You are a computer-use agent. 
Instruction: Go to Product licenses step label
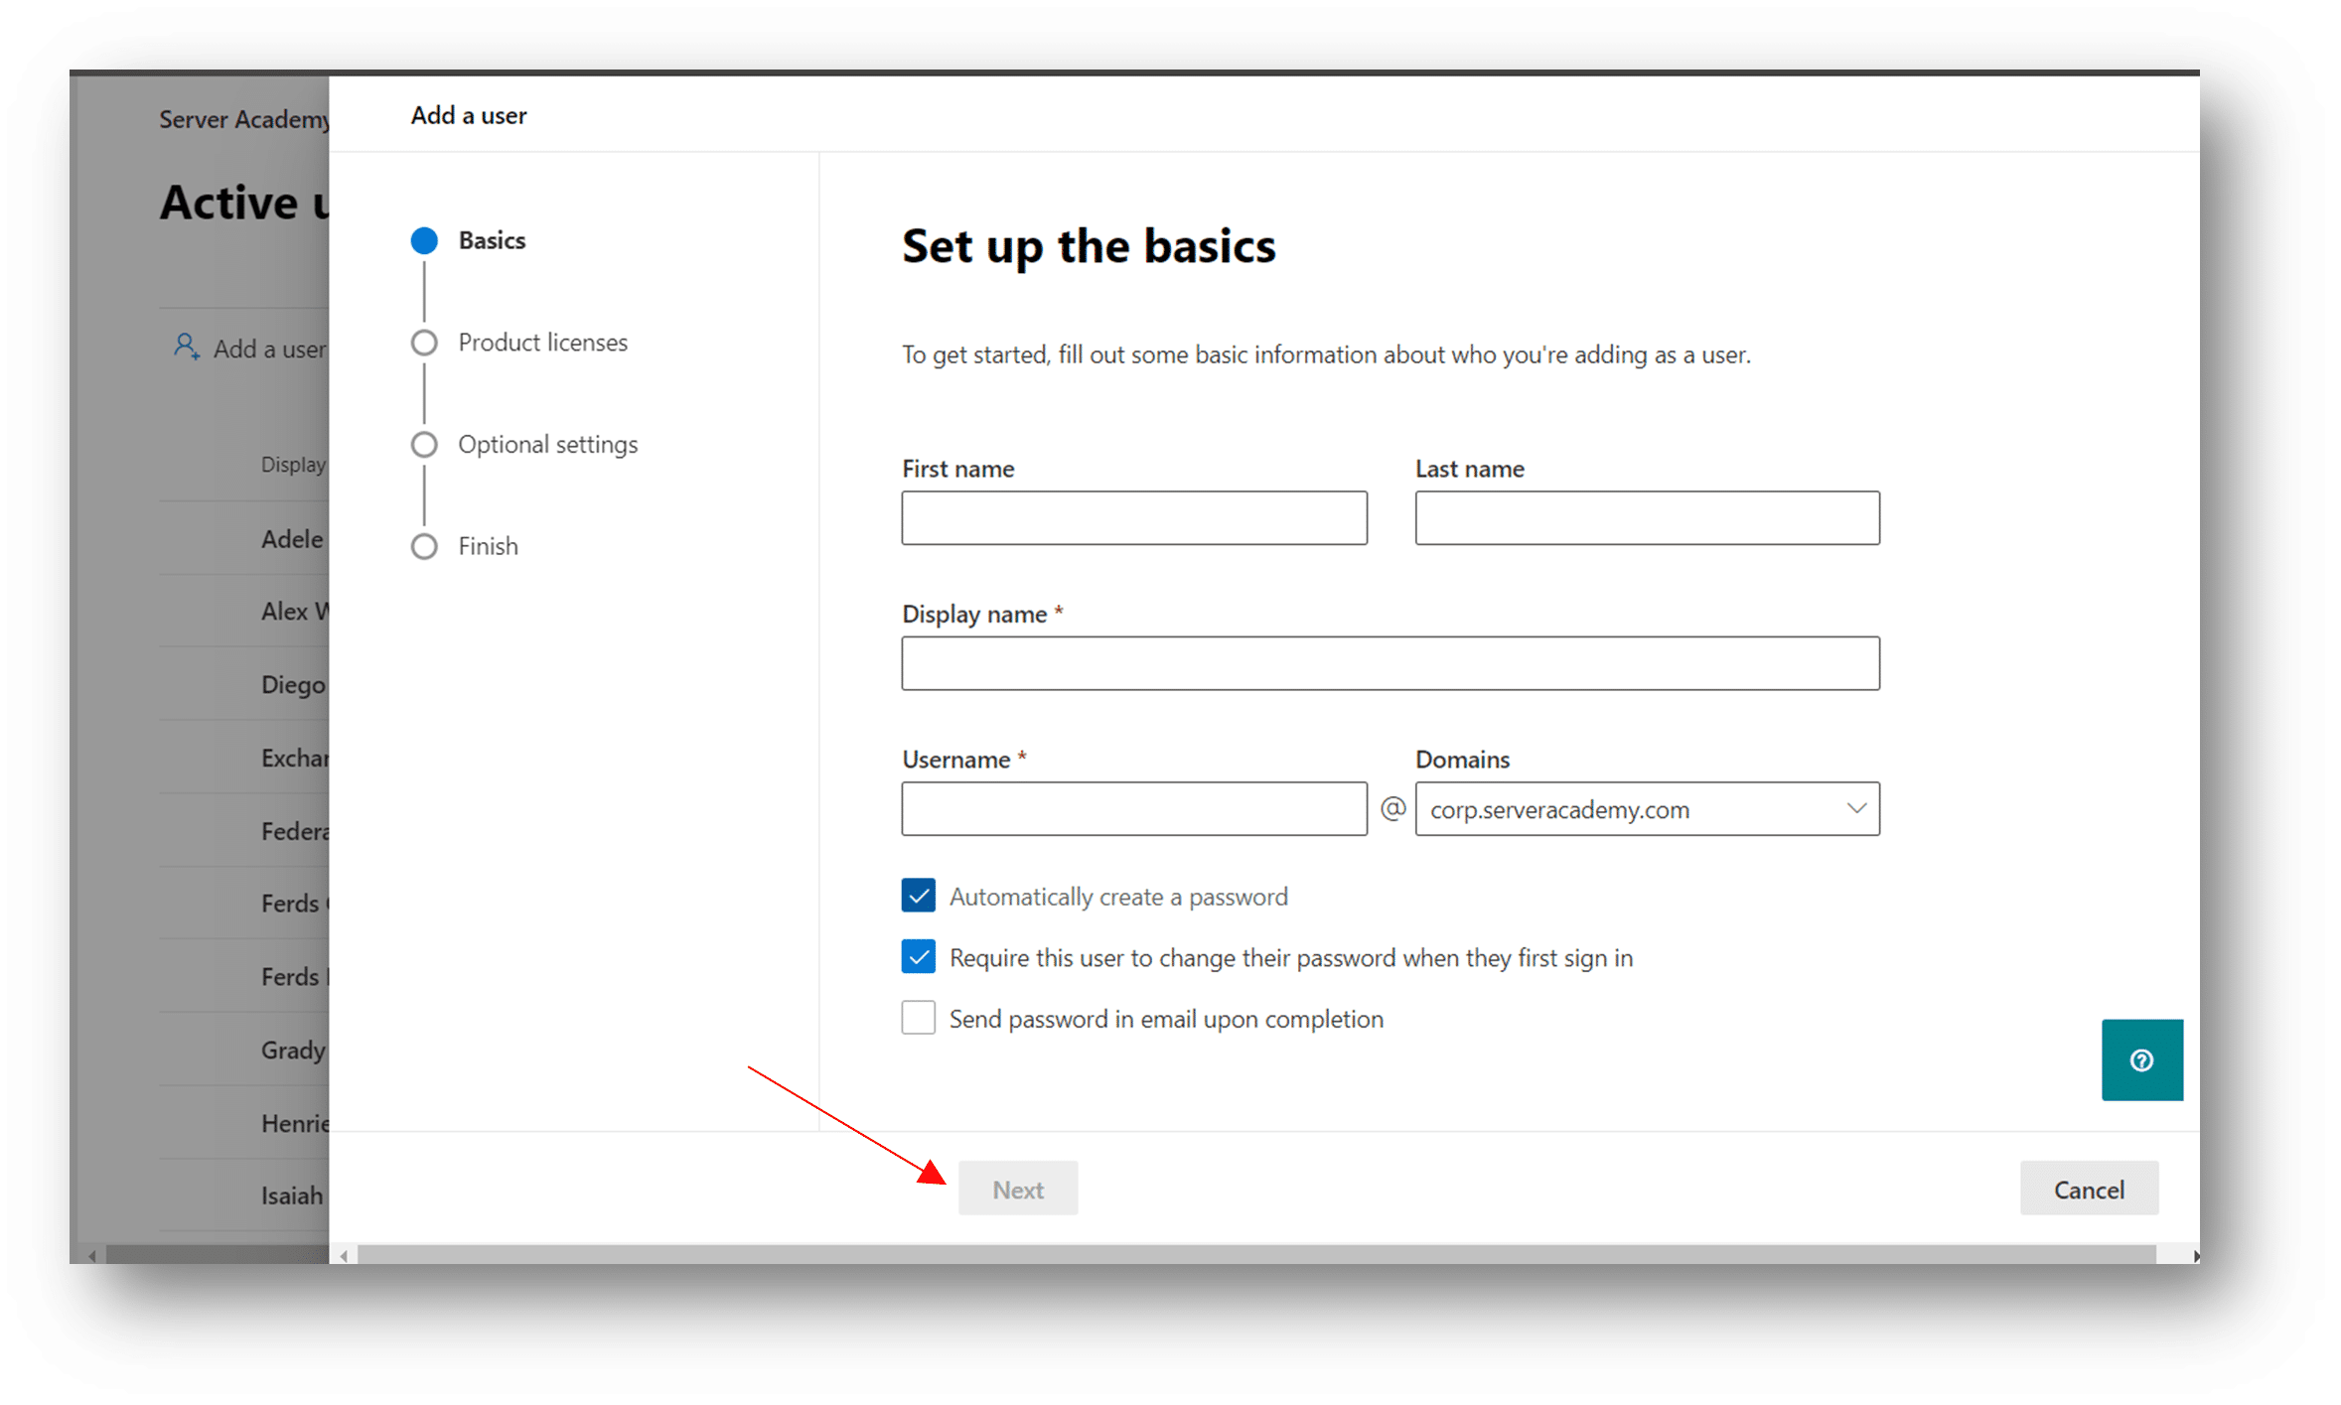542,343
